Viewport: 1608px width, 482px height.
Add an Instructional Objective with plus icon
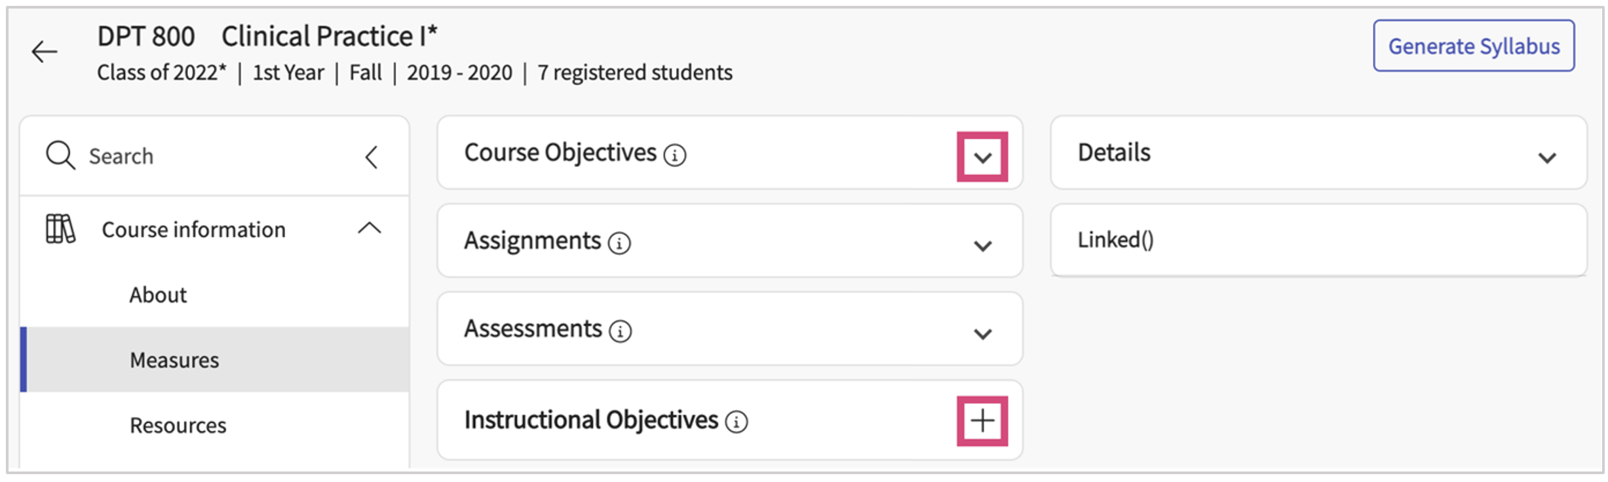pos(982,421)
